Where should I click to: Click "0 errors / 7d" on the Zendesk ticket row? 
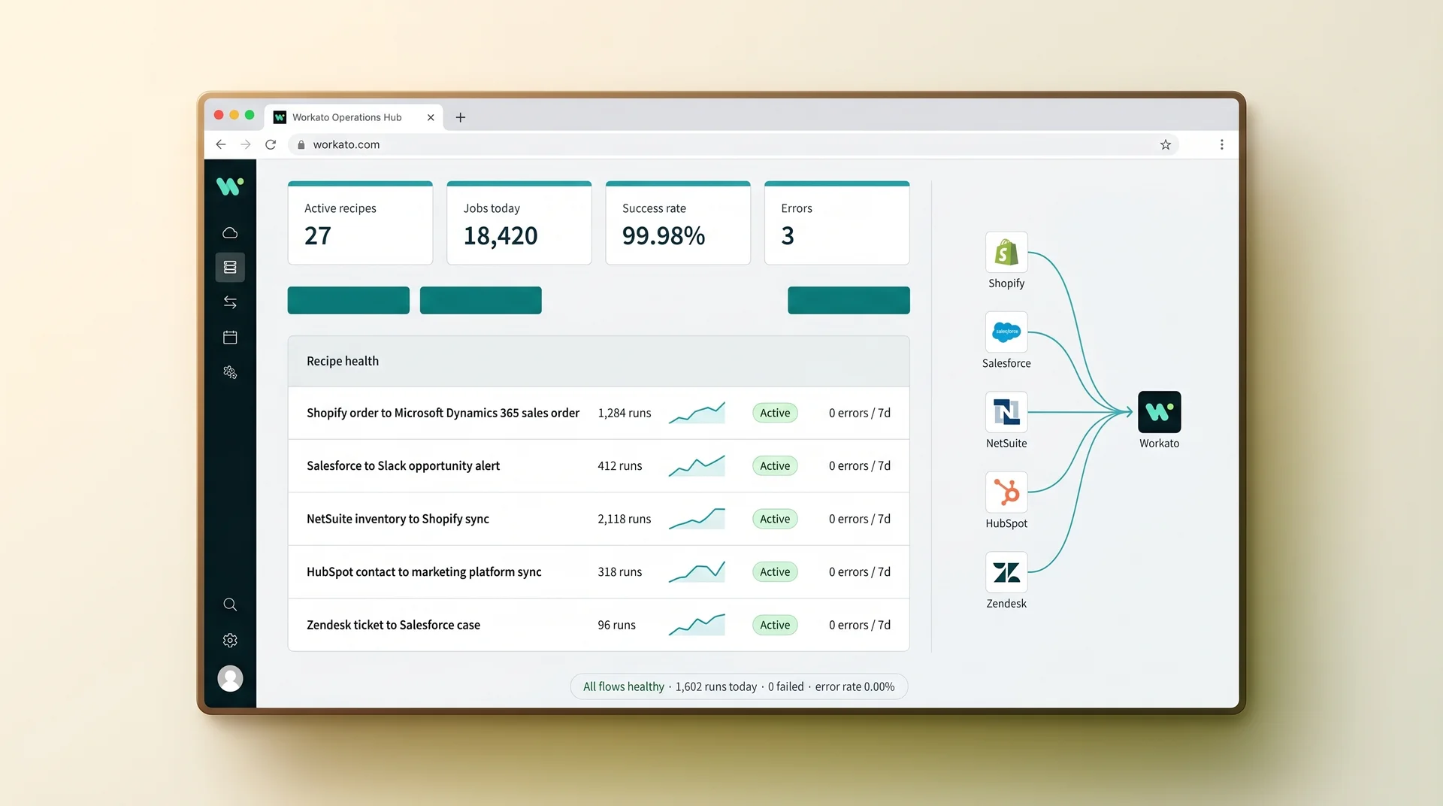(860, 625)
